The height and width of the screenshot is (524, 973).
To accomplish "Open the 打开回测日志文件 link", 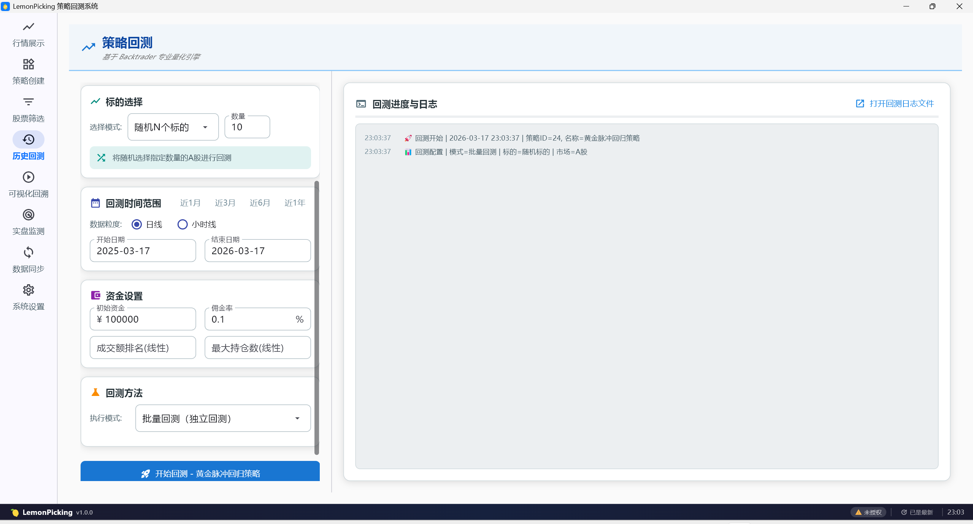I will [895, 104].
